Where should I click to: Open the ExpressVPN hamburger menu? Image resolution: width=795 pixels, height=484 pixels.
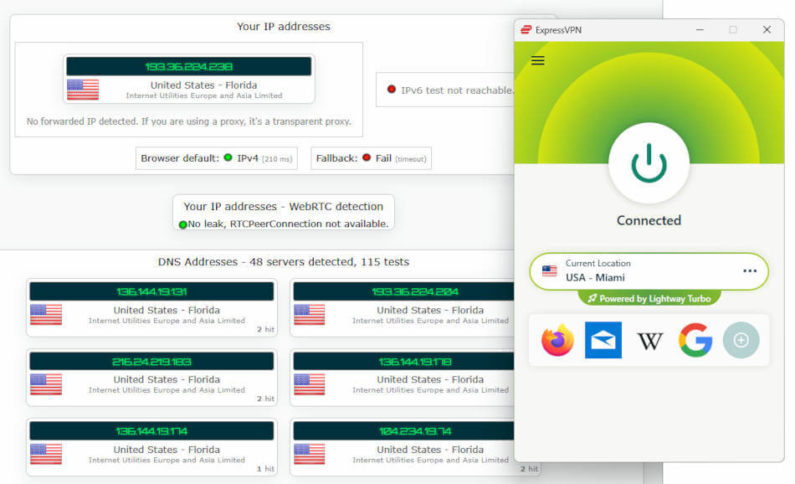coord(538,60)
